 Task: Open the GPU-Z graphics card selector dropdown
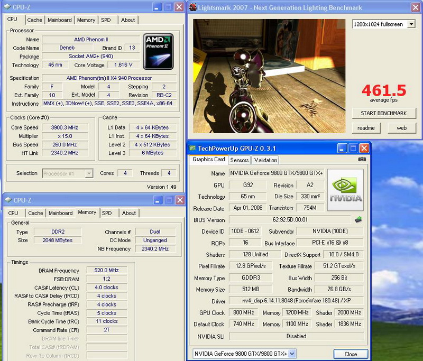292,354
